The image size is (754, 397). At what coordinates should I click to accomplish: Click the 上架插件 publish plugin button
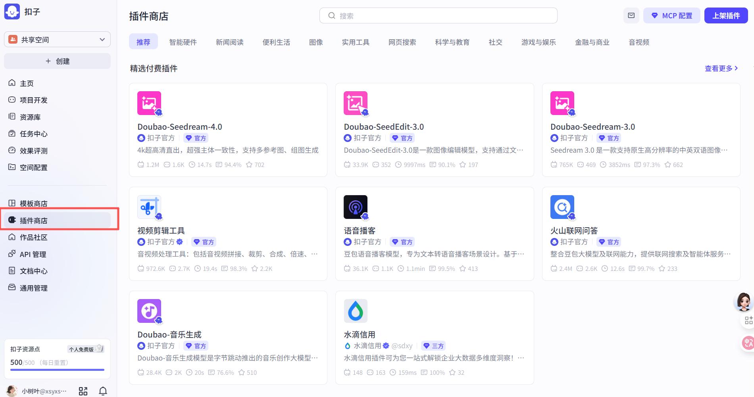tap(726, 15)
